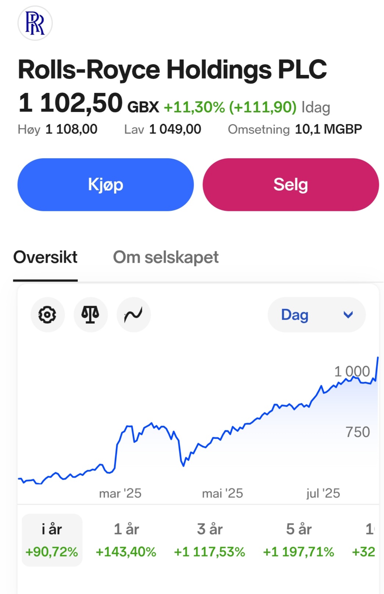384x594 pixels.
Task: Select the 1 år period option
Action: 126,540
